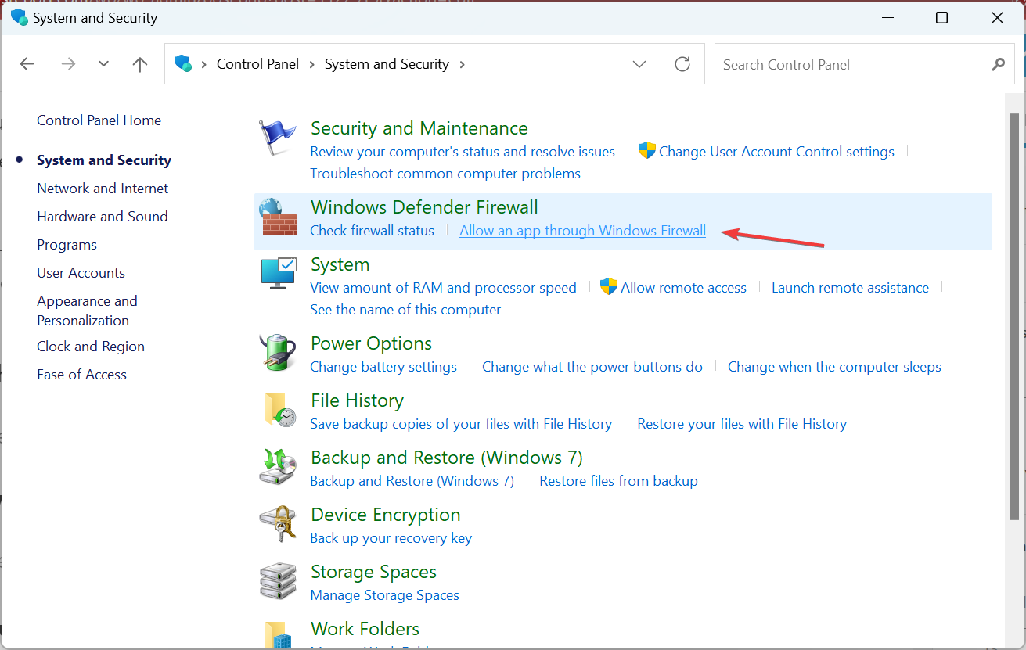Open Hardware and Sound category
This screenshot has width=1026, height=650.
[x=103, y=216]
